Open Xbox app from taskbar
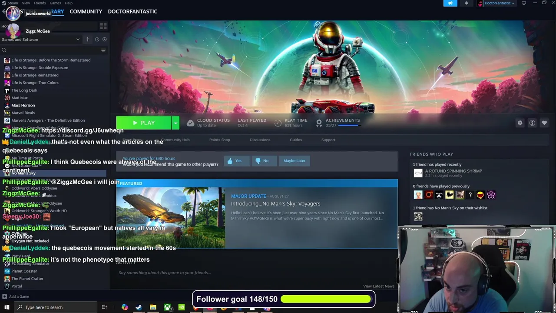The width and height of the screenshot is (556, 313). coord(167,307)
